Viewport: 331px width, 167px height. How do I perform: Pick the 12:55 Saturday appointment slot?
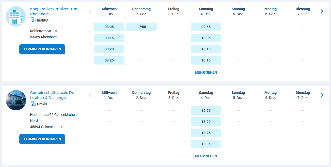click(x=206, y=111)
